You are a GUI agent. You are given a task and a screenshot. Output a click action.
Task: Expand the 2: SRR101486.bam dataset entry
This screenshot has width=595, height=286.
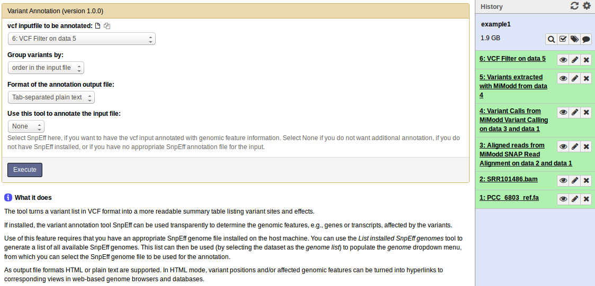tap(509, 179)
